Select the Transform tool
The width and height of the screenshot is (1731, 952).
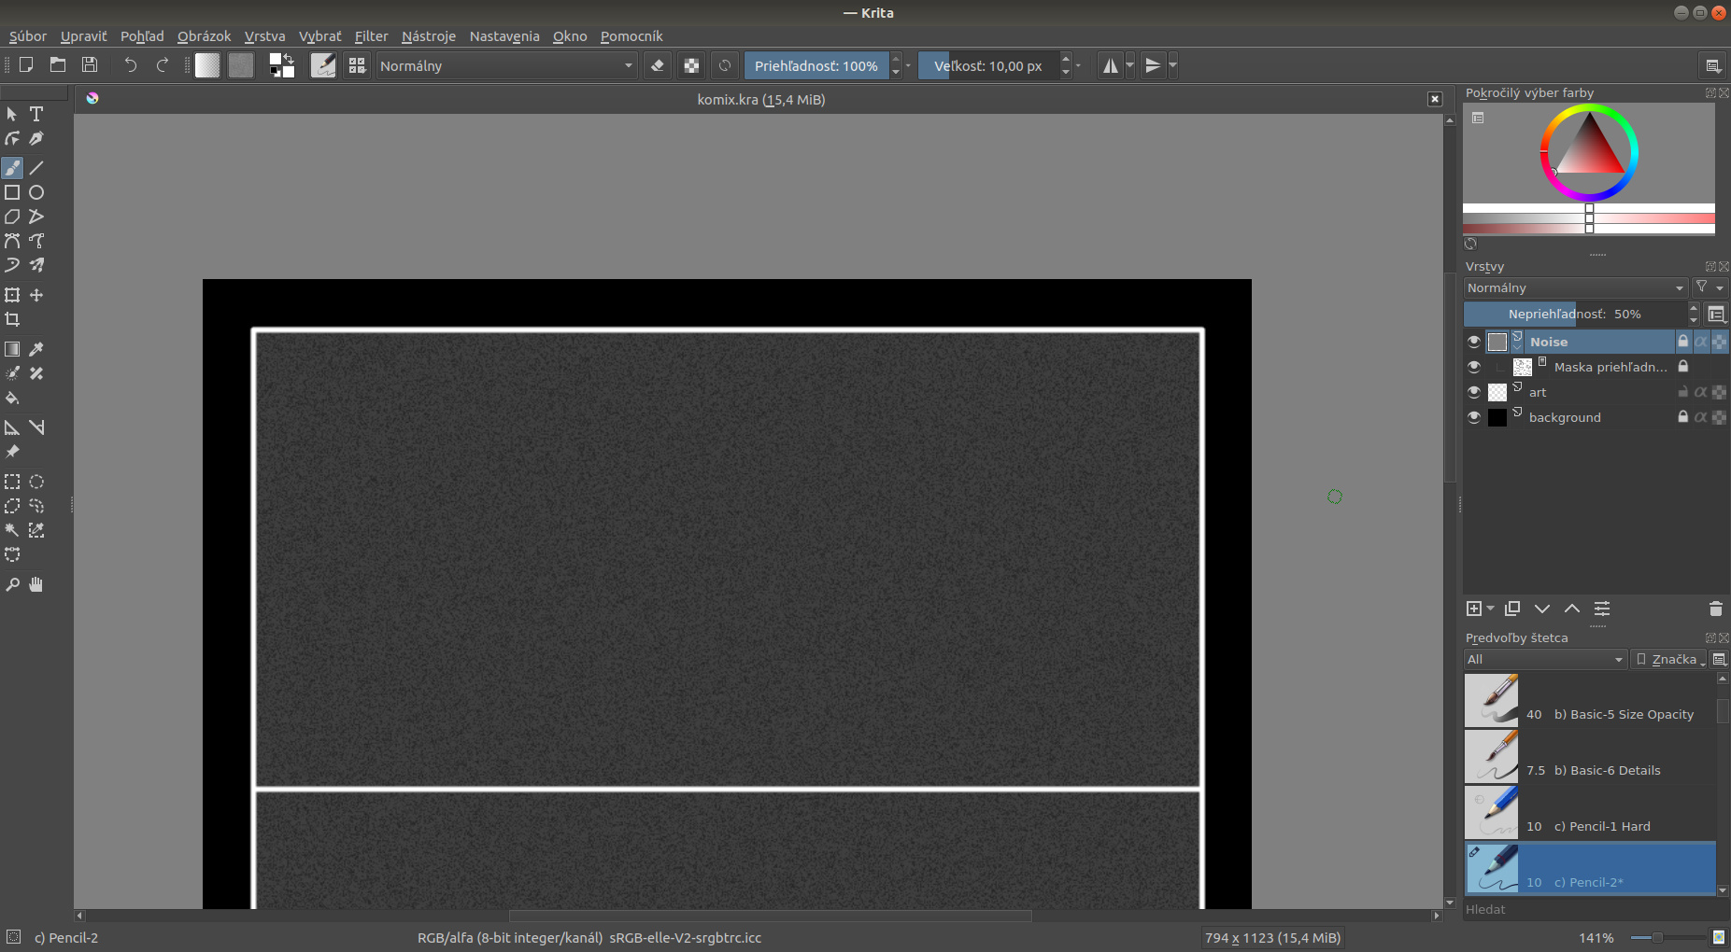click(12, 295)
